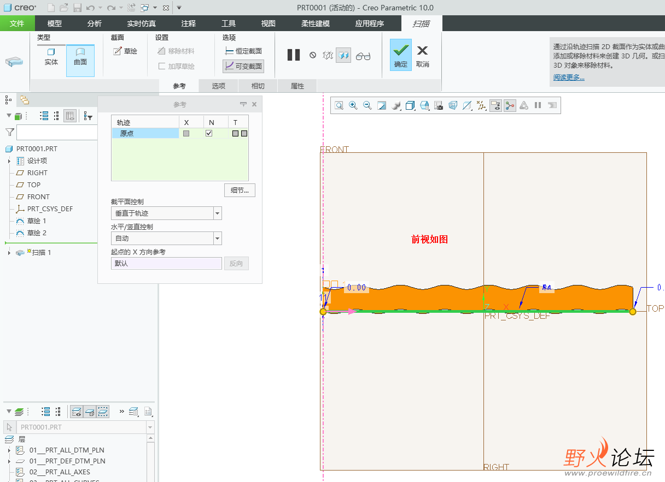This screenshot has width=665, height=482.
Task: Expand the 设计项 tree node
Action: tap(9, 161)
